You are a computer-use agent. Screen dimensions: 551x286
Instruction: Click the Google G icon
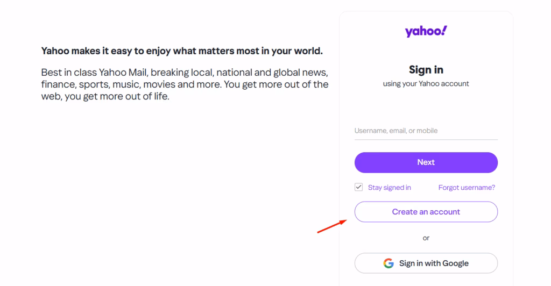[388, 263]
